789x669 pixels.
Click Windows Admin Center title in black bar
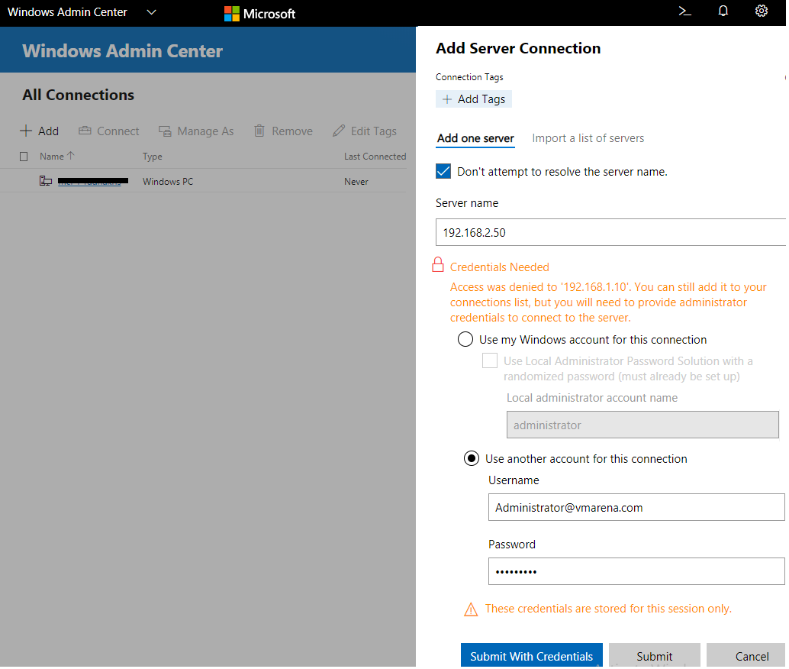tap(67, 12)
